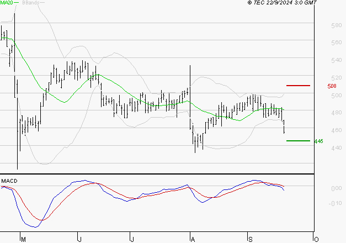Click the 480 price axis label
Image resolution: width=346 pixels, height=243 pixels.
click(336, 113)
